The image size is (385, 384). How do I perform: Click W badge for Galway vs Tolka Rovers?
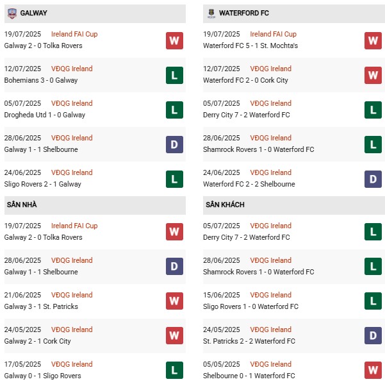click(x=174, y=40)
